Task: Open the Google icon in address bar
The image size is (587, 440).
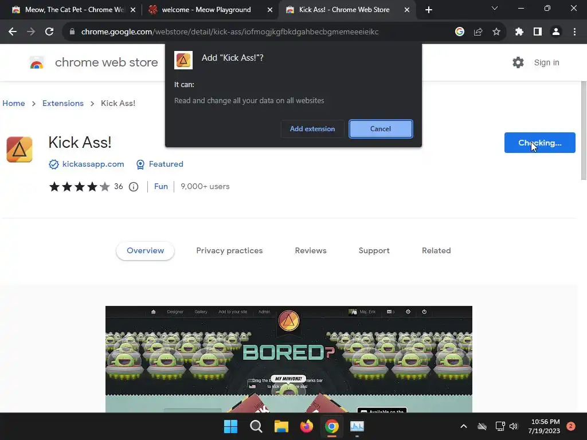Action: tap(459, 32)
